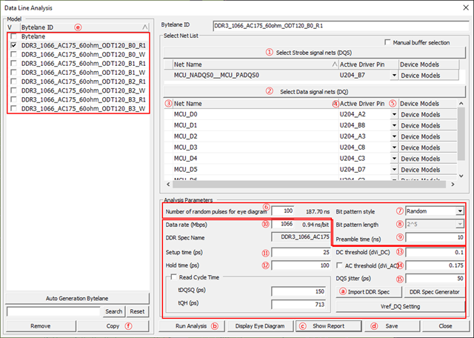Expand Active Driver Pin dropdown for MCU_D0
This screenshot has height=338, width=474.
(393, 115)
